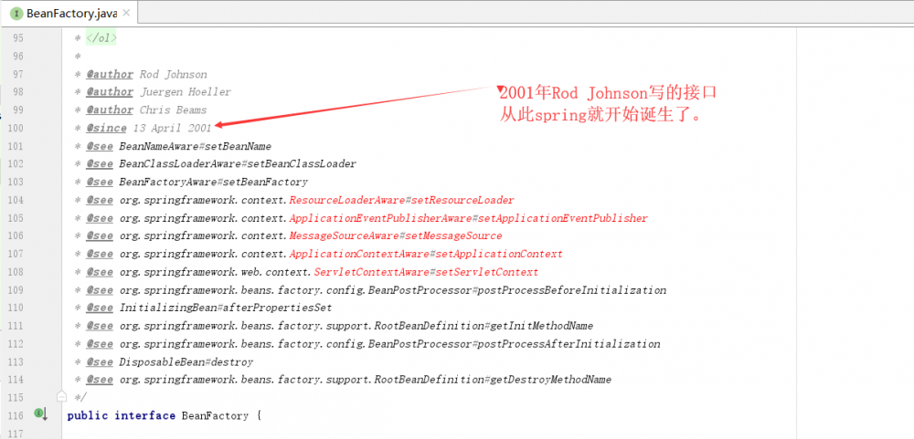
Task: Click ResourceLoaderAware#setResourceLoader reference
Action: pos(401,200)
